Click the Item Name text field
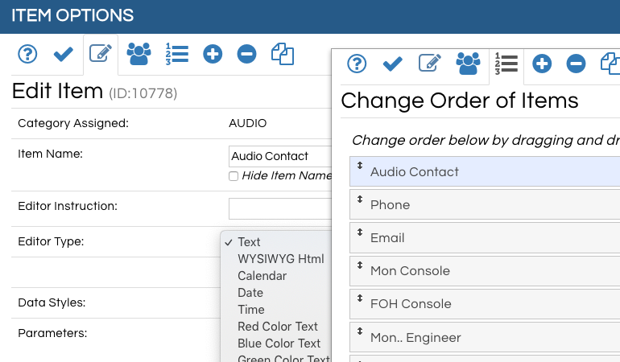Screen dimensions: 620x362 [279, 156]
